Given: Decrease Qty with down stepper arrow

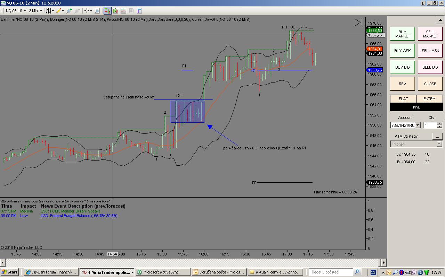Looking at the screenshot, I should point(439,127).
